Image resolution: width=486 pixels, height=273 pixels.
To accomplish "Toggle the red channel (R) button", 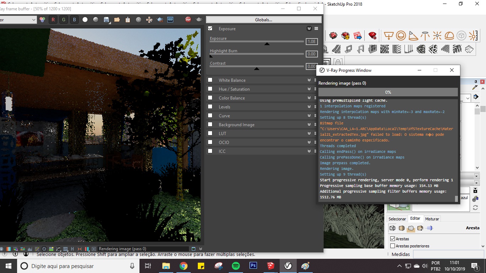I will [53, 20].
